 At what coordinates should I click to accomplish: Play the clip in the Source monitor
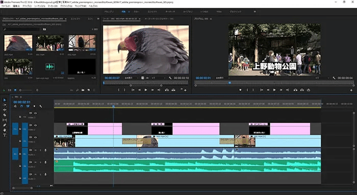tap(146, 90)
